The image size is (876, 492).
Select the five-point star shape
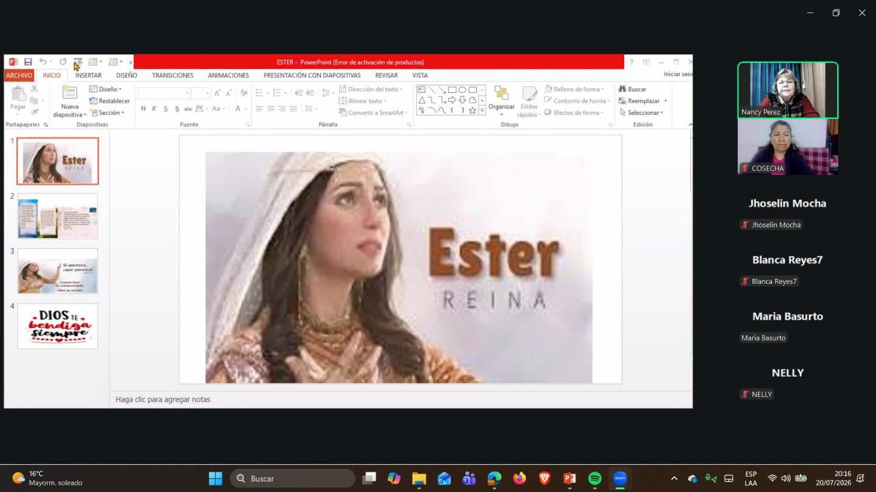coord(472,111)
